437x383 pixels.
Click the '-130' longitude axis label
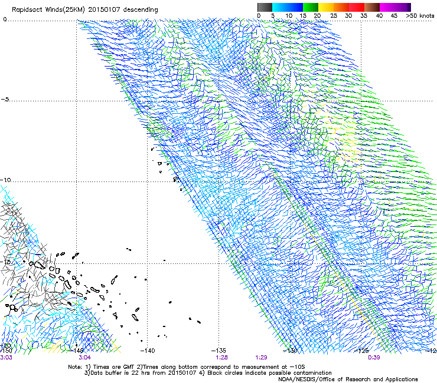click(290, 351)
